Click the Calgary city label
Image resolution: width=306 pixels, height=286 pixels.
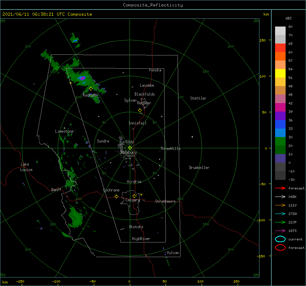click(x=133, y=200)
